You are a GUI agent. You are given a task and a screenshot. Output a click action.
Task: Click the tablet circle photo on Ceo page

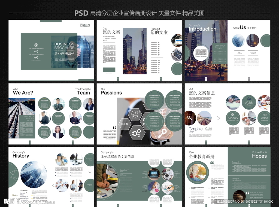[177, 55]
